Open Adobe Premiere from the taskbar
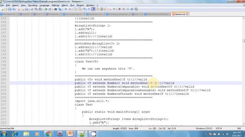245x137 pixels. click(x=60, y=134)
